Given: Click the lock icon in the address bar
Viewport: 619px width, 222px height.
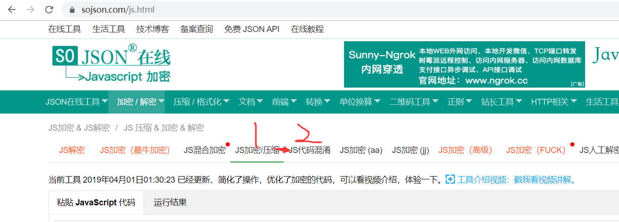Looking at the screenshot, I should click(x=72, y=10).
